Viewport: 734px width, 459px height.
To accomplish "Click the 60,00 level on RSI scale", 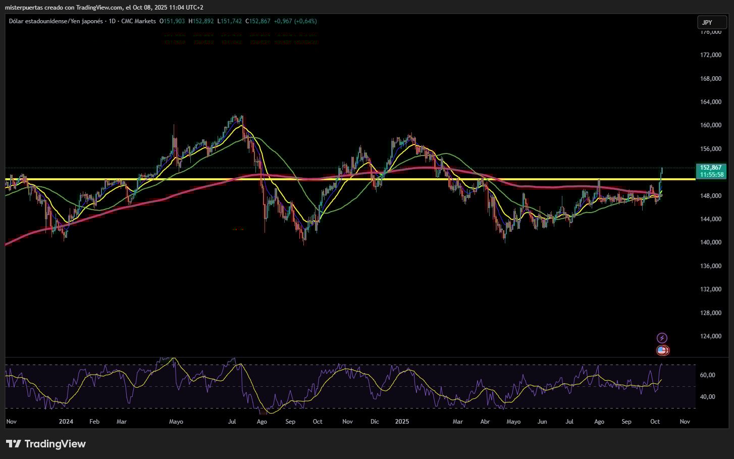I will point(707,375).
